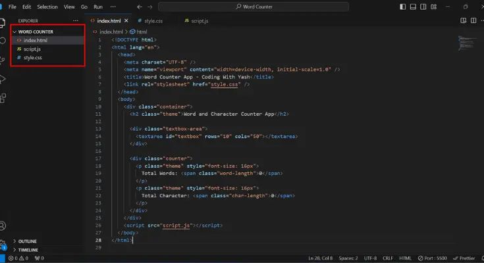Click the textarea id textbox code line

[217, 136]
